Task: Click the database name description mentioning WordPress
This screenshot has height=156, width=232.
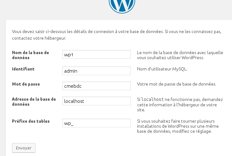Action: coord(180,55)
